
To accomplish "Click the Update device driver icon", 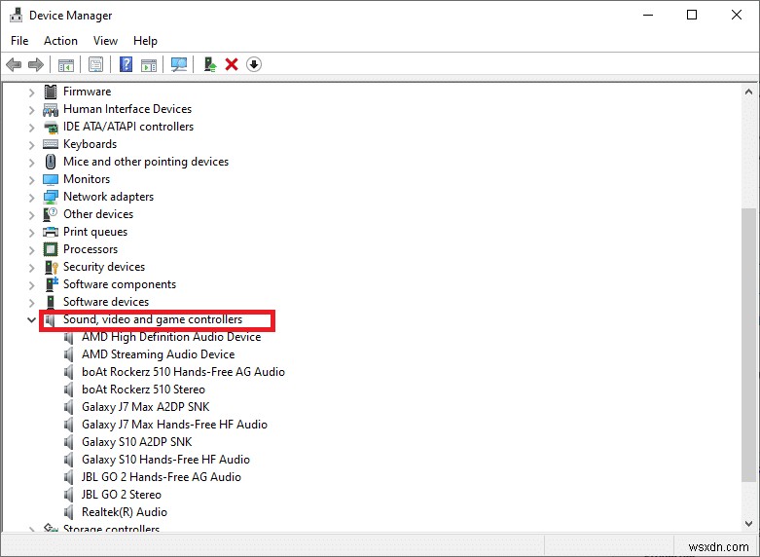I will [x=209, y=64].
